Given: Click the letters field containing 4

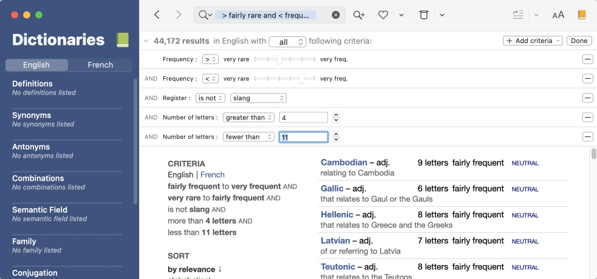Looking at the screenshot, I should pos(304,118).
